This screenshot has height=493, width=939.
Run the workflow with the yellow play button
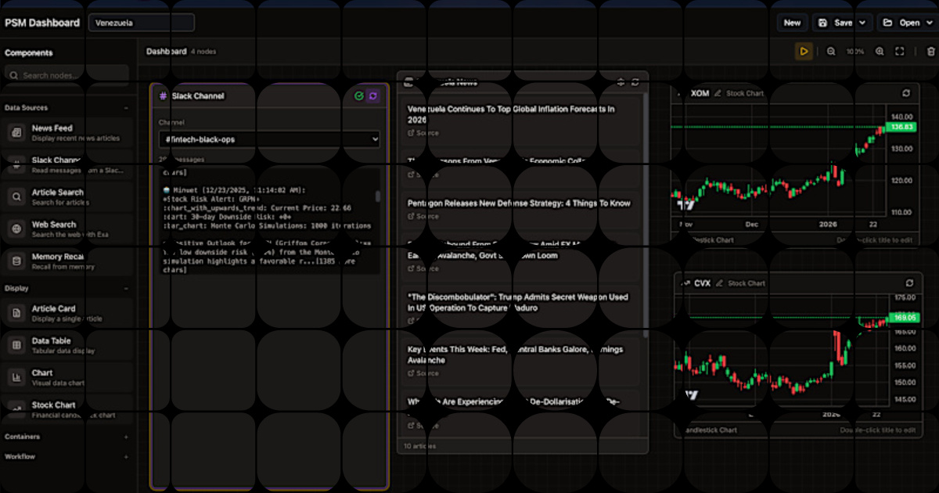pyautogui.click(x=803, y=52)
